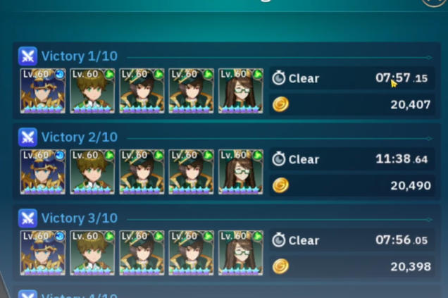Click the Clear 07:56.05 time row
Screen dimensions: 448x298
(x=352, y=240)
